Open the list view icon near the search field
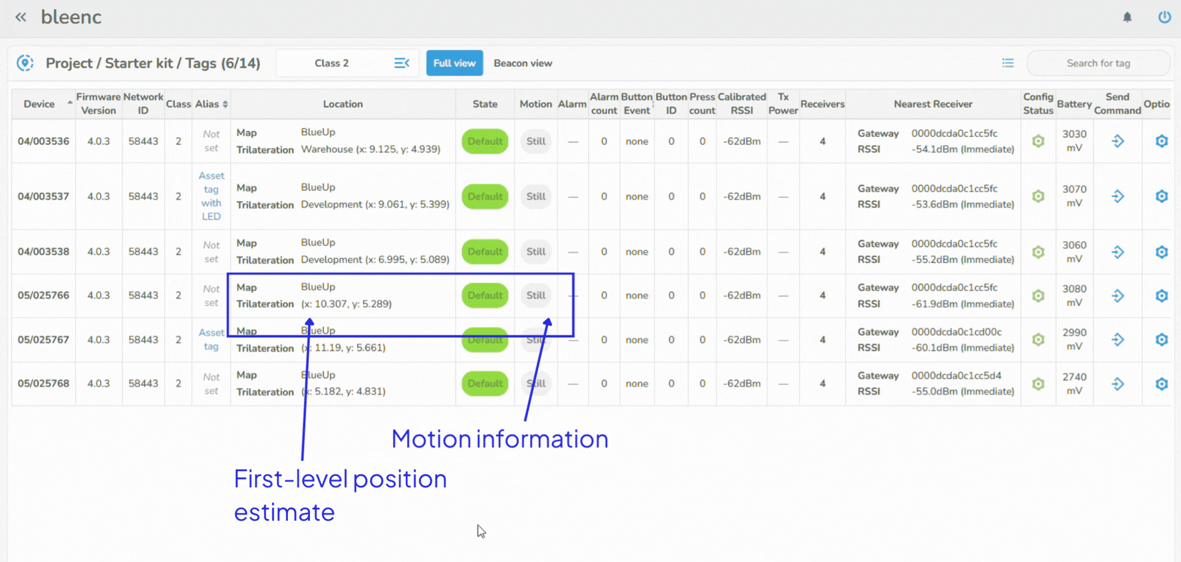This screenshot has height=562, width=1181. [1008, 63]
